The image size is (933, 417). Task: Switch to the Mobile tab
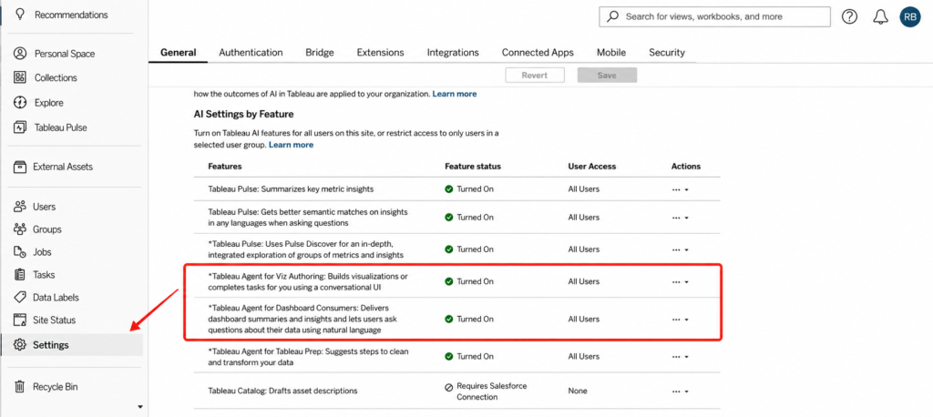[611, 52]
